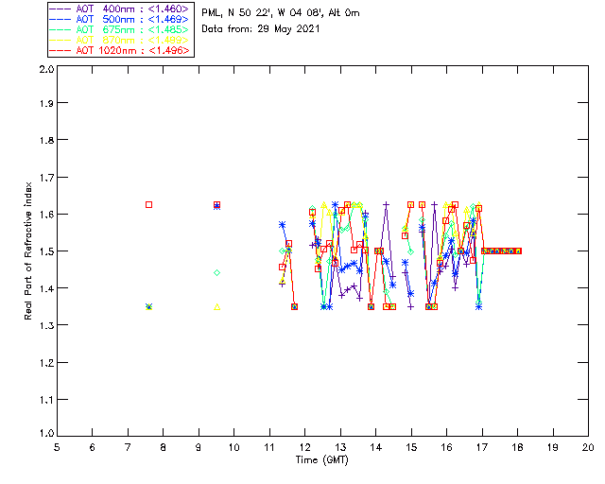Click the 'Data from: 29 May 2021' text
The height and width of the screenshot is (484, 605).
[261, 29]
